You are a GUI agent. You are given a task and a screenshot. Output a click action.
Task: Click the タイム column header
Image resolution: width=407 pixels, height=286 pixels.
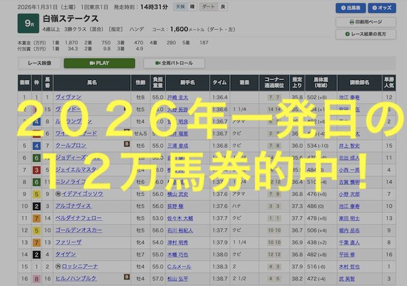click(x=220, y=83)
